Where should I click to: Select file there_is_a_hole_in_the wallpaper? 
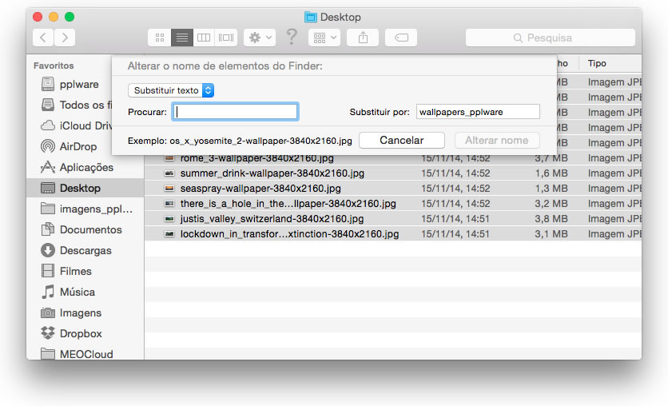point(288,204)
